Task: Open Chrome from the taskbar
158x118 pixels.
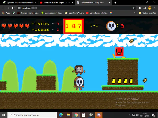Action: coord(76,115)
